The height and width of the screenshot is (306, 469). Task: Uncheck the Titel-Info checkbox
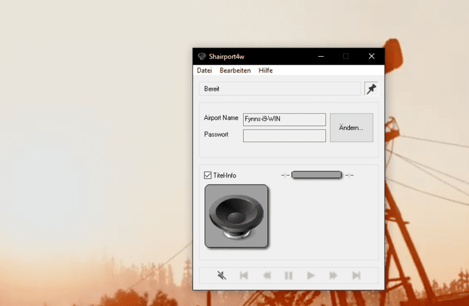[x=208, y=175]
